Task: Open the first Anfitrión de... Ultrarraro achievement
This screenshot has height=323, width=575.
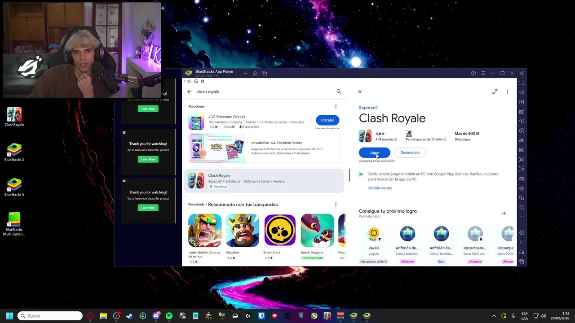Action: click(407, 234)
